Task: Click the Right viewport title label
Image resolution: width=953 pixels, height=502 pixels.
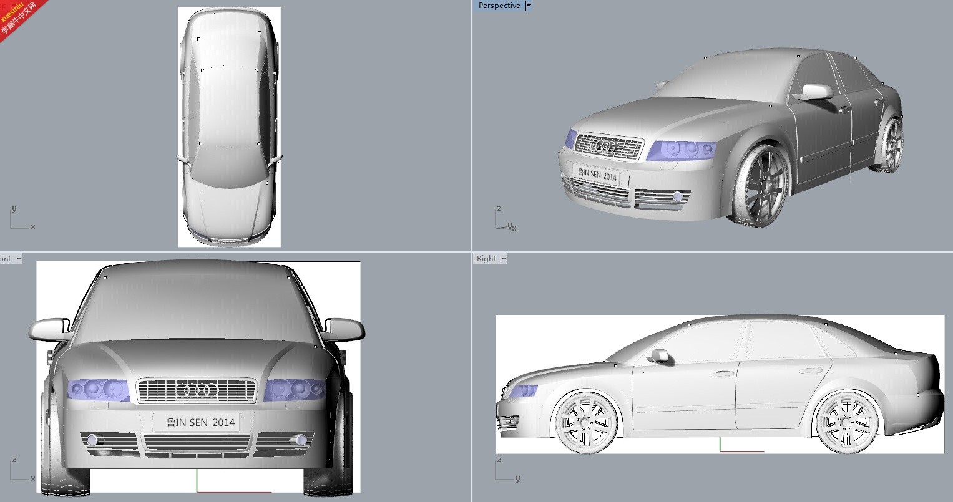Action: (486, 258)
